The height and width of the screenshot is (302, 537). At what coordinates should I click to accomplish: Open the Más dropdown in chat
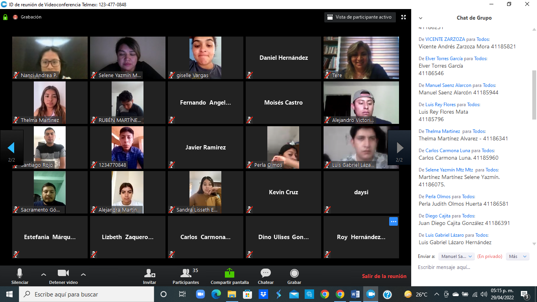click(x=517, y=256)
